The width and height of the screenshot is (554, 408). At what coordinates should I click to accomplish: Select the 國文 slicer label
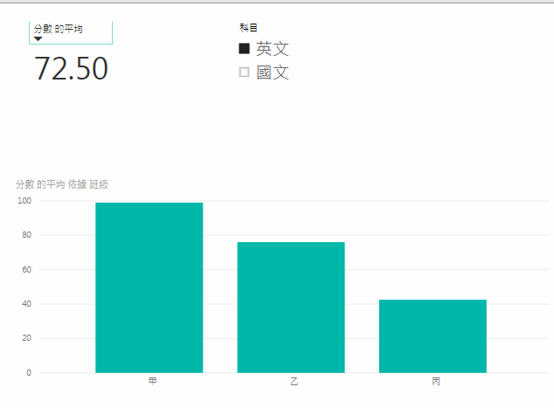click(x=273, y=73)
